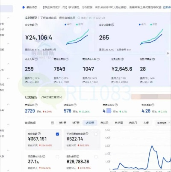The image size is (171, 172).
Task: Click the help icon above the 28 refund orders
Action: pos(153,59)
